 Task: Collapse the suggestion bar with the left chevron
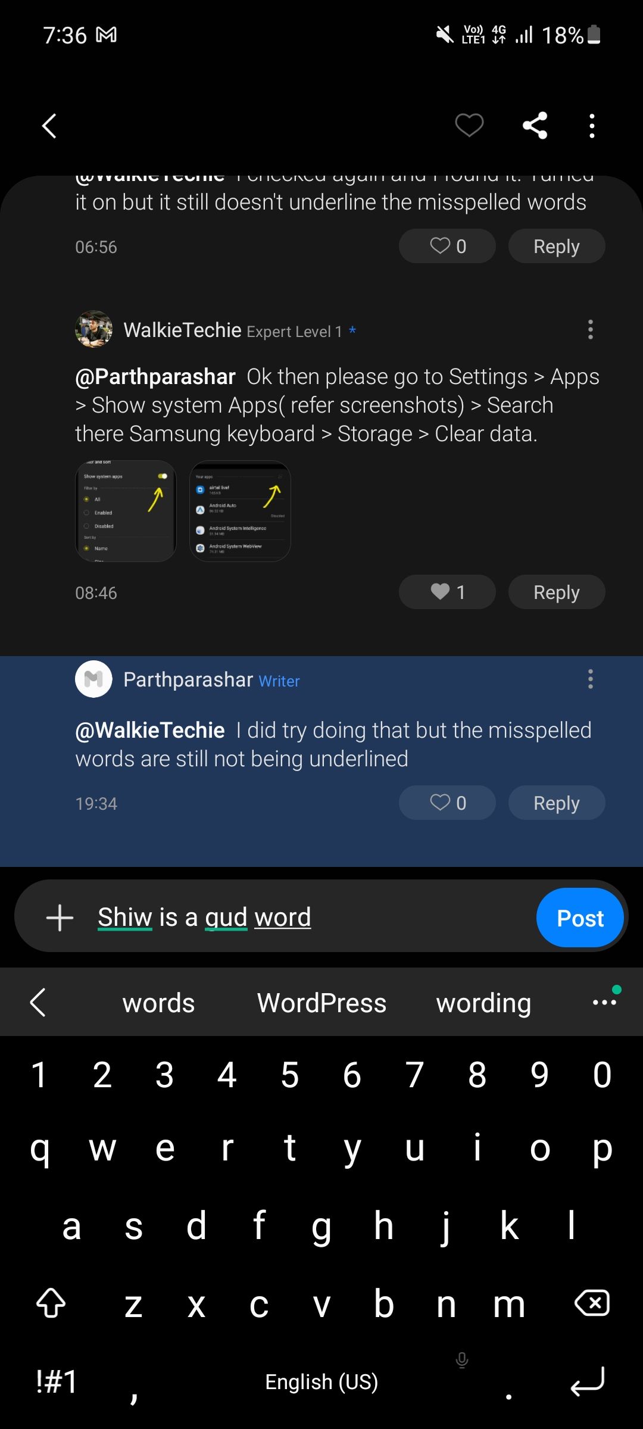(38, 1002)
